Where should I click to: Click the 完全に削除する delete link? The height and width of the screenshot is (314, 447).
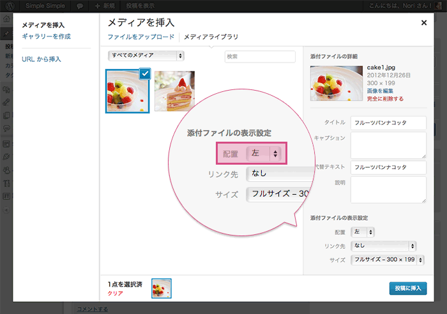pos(385,99)
